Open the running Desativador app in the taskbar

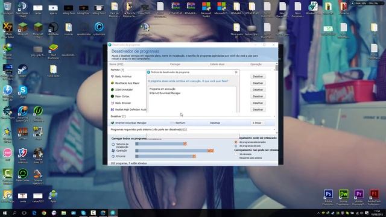coord(113,213)
